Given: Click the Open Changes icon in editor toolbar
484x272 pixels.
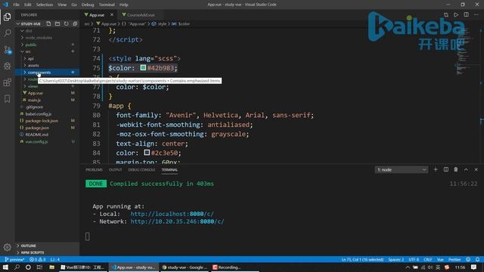Looking at the screenshot, I should click(x=446, y=14).
